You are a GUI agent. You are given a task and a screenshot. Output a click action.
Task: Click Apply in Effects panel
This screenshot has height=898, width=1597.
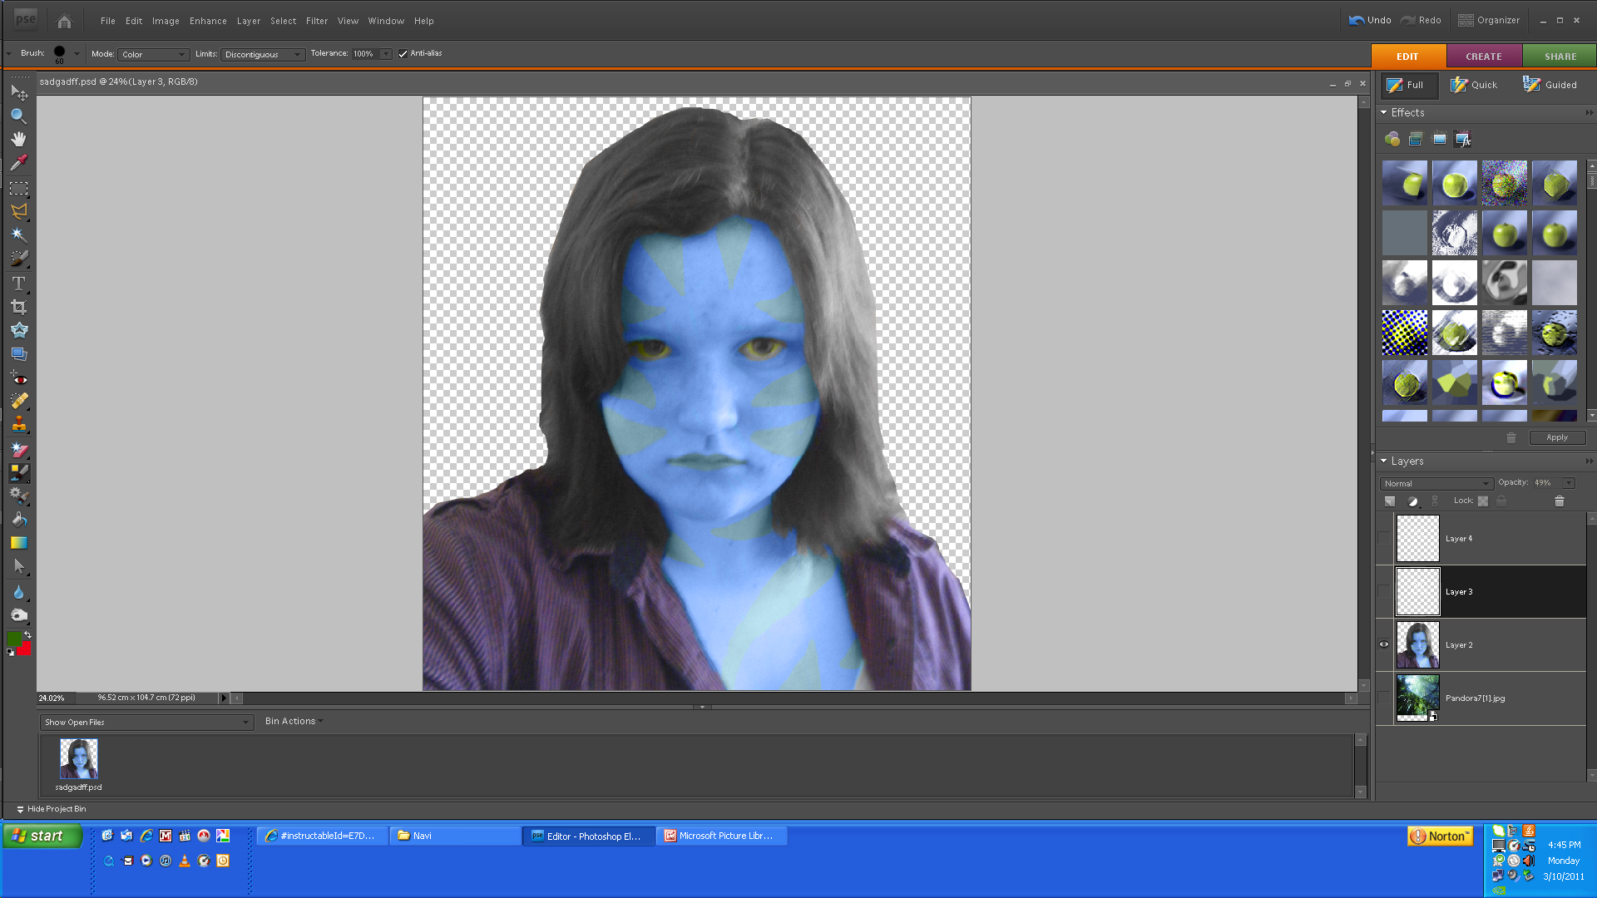tap(1557, 437)
